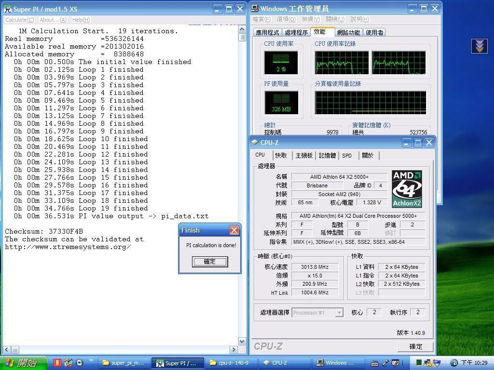494x370 pixels.
Task: Click the red quick launch icon
Action: 57,363
